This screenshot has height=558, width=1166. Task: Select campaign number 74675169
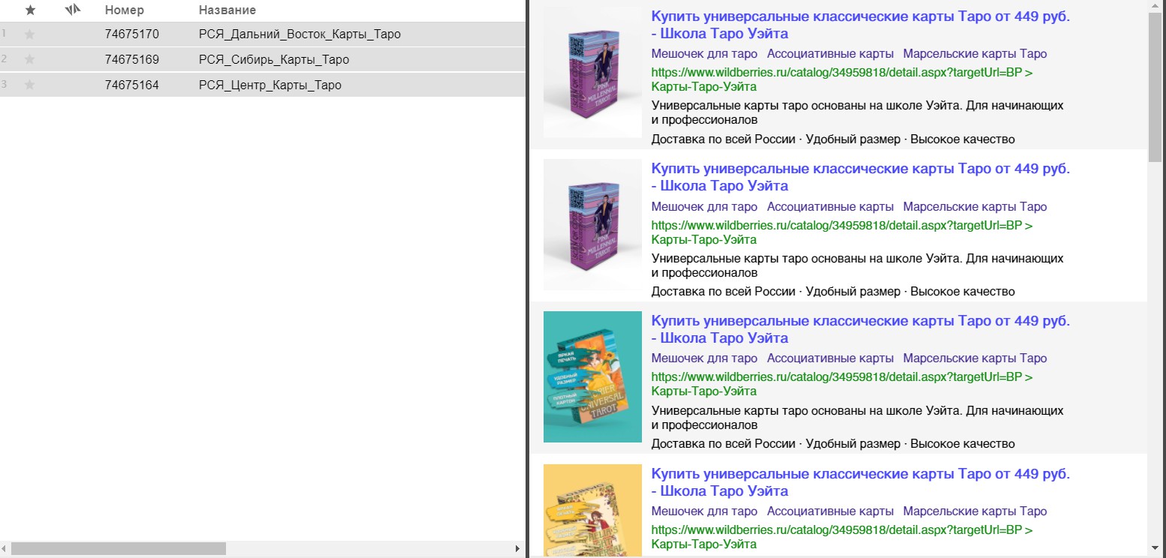pos(132,60)
